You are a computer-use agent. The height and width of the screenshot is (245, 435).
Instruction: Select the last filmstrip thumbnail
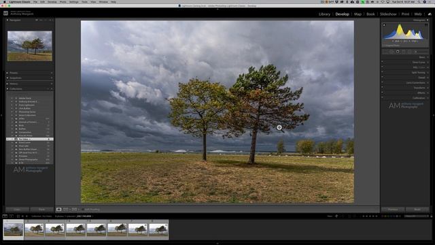tap(158, 229)
